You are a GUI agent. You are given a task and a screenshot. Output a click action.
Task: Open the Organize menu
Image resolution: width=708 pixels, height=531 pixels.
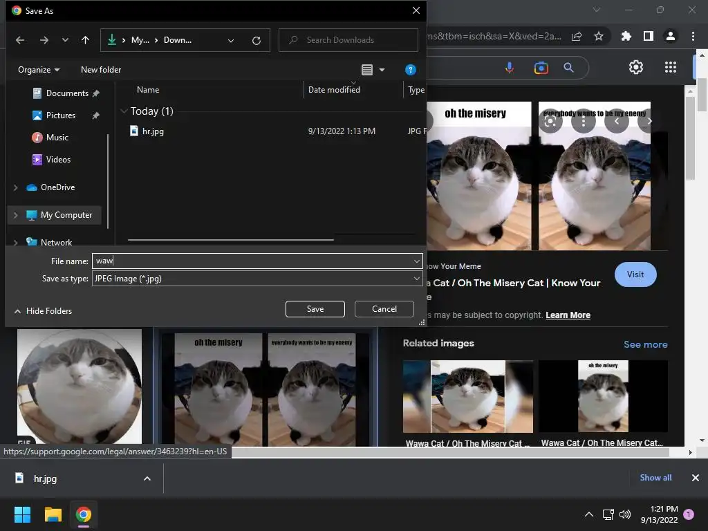39,70
